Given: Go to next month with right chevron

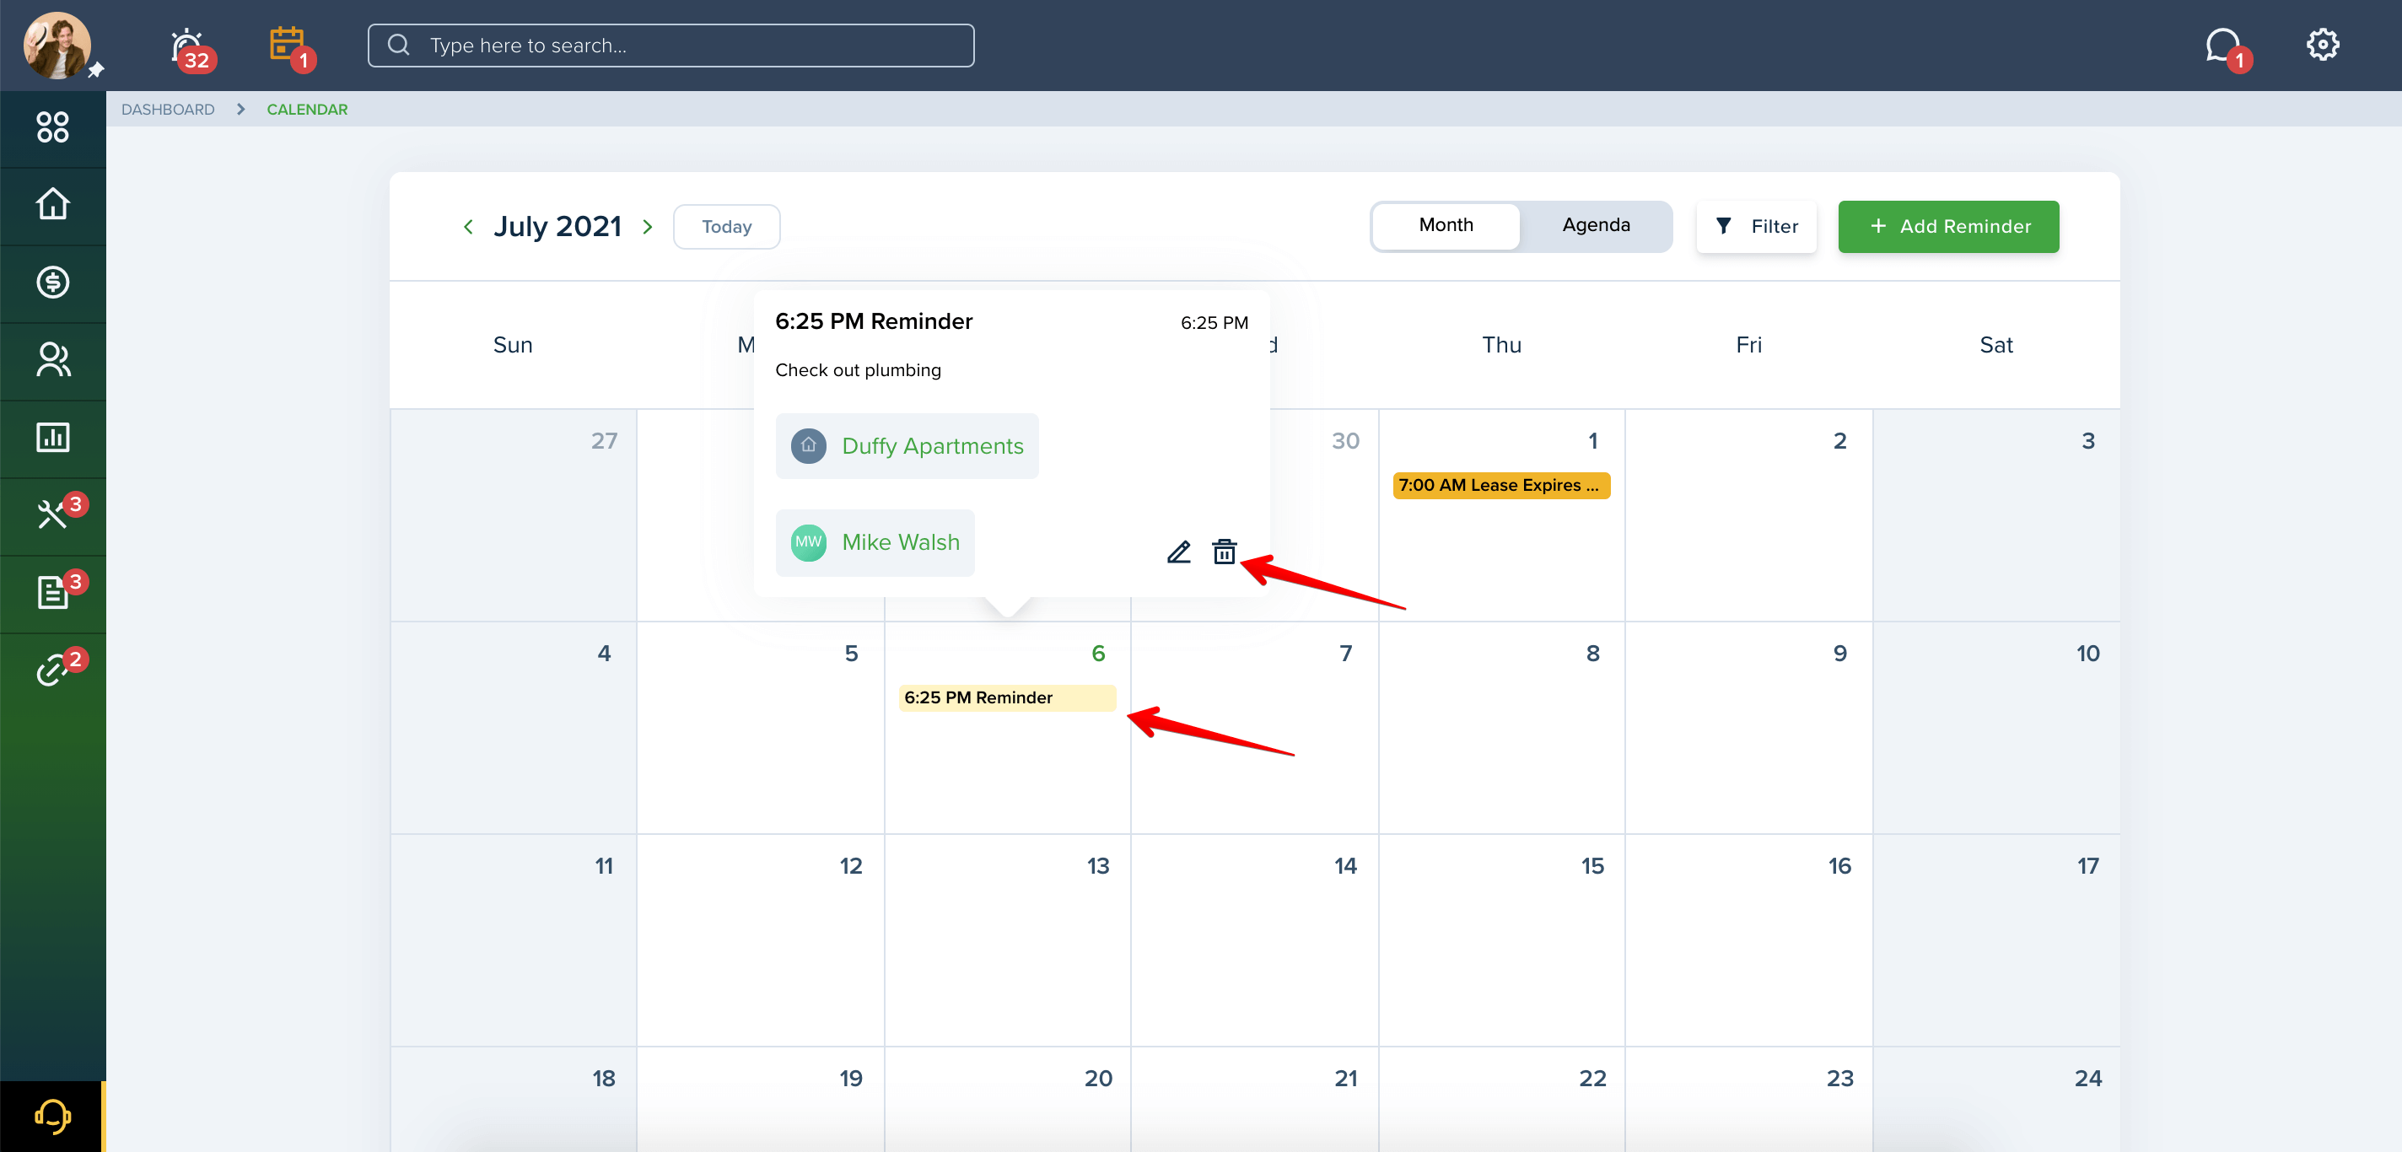Looking at the screenshot, I should pyautogui.click(x=647, y=227).
